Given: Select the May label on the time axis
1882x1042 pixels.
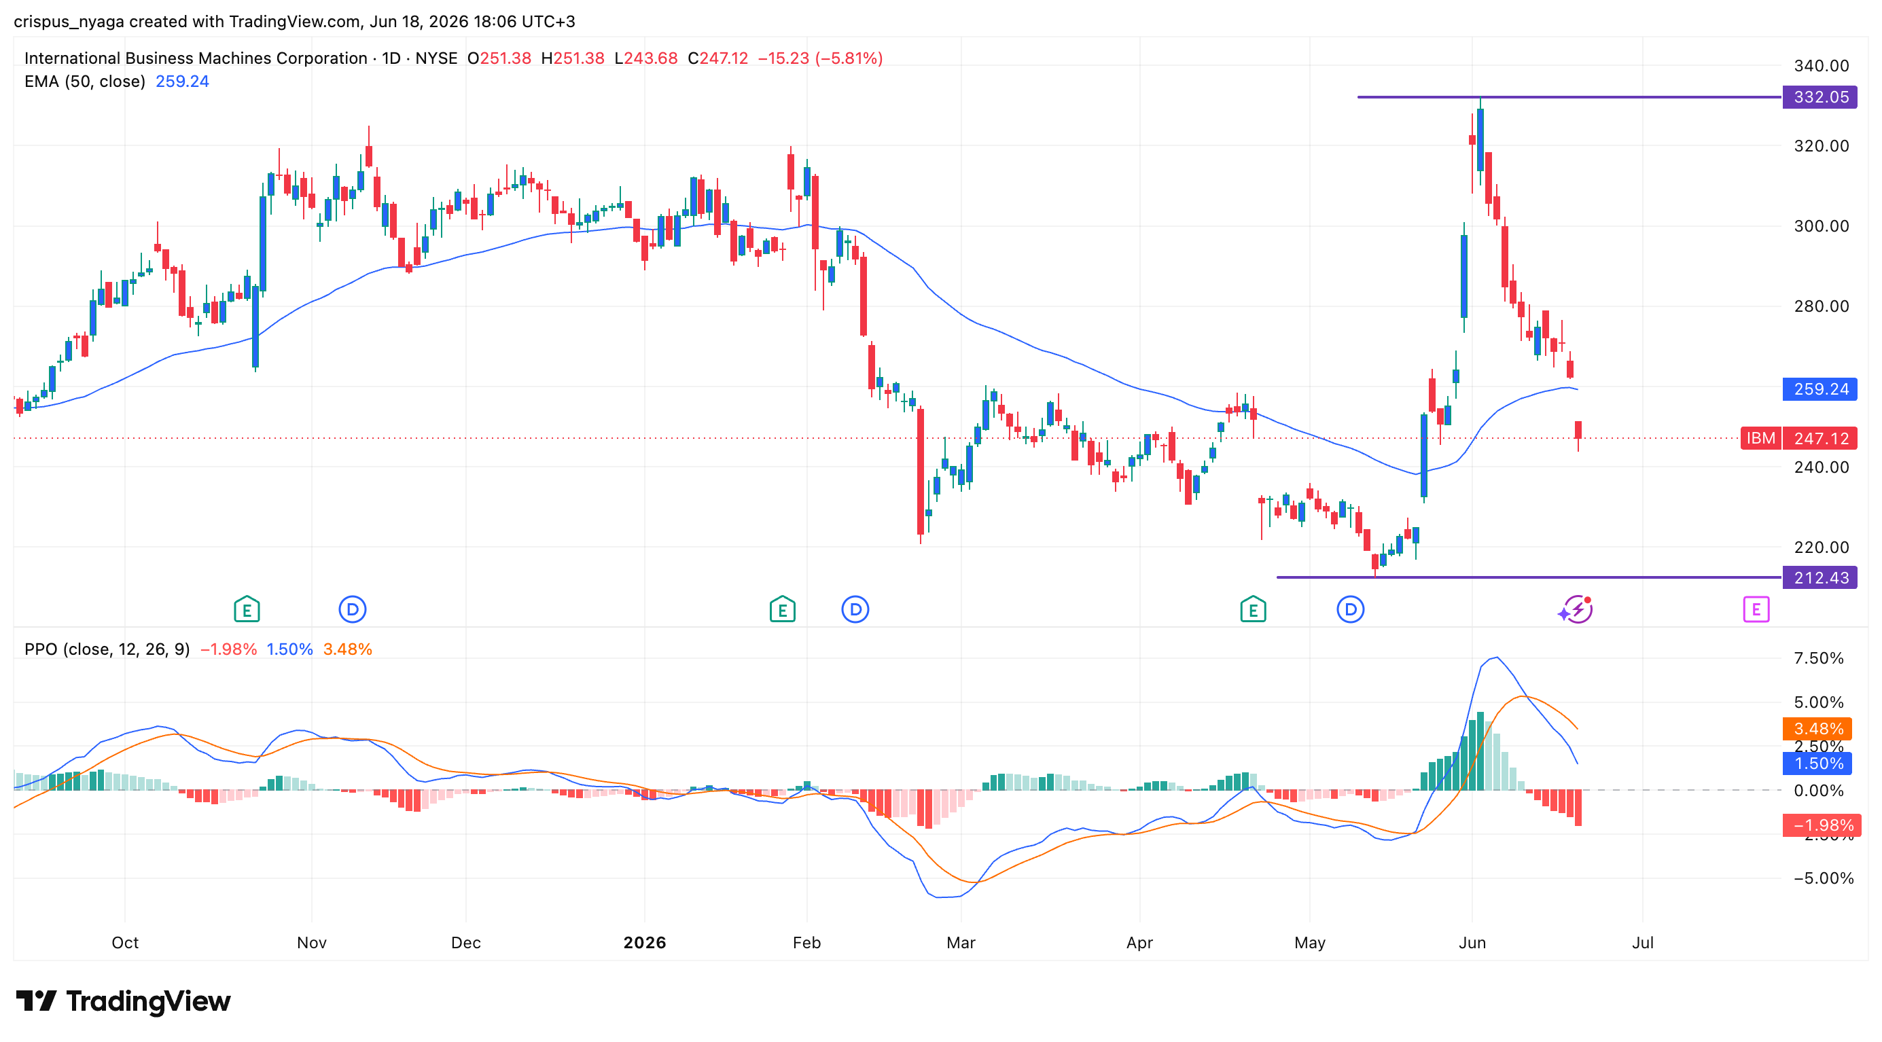Looking at the screenshot, I should tap(1310, 943).
